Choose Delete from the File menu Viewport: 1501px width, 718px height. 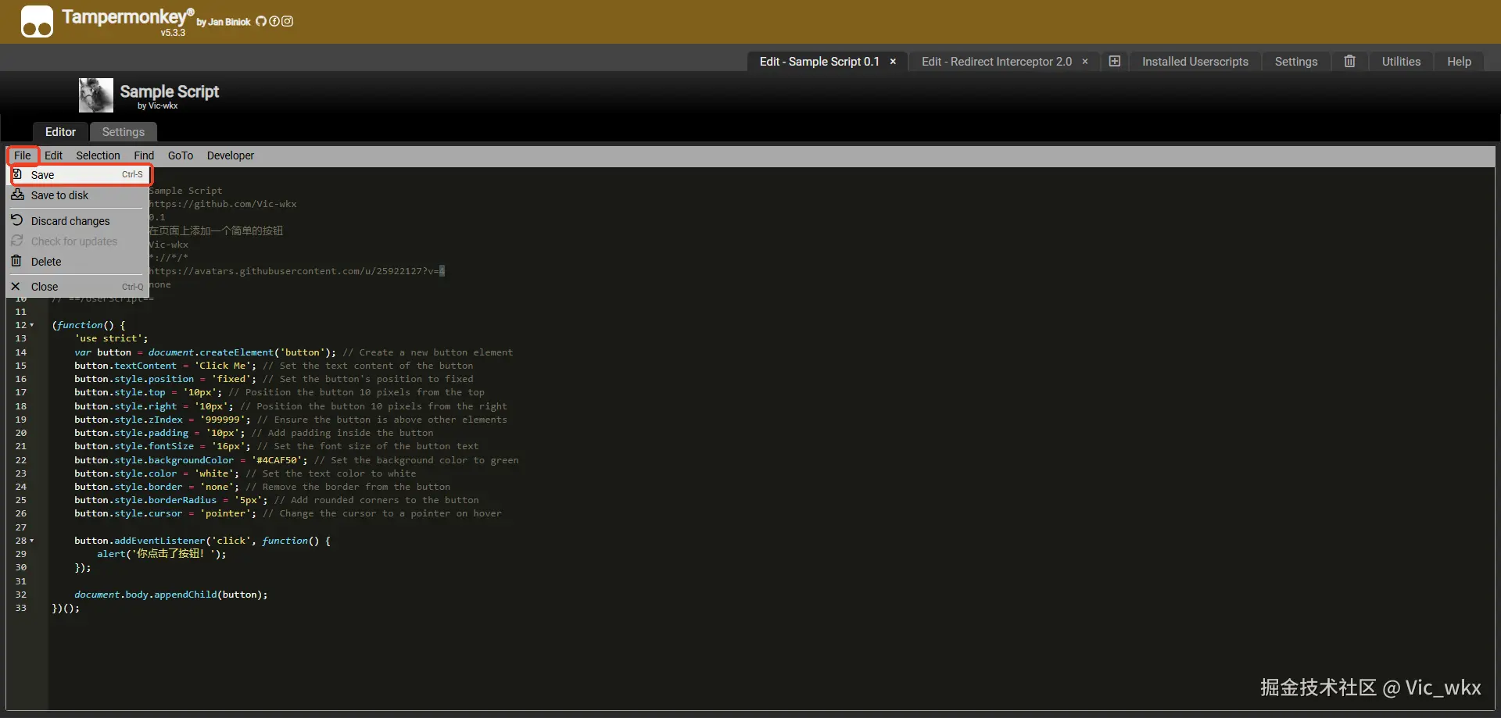point(45,261)
